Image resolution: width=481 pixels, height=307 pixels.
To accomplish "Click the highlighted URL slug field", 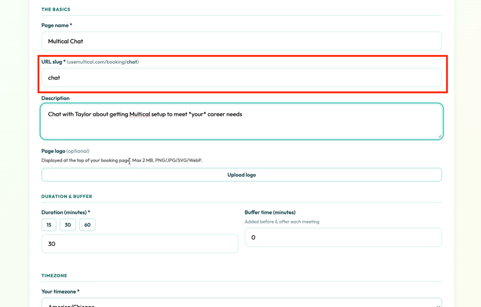I will click(x=241, y=77).
